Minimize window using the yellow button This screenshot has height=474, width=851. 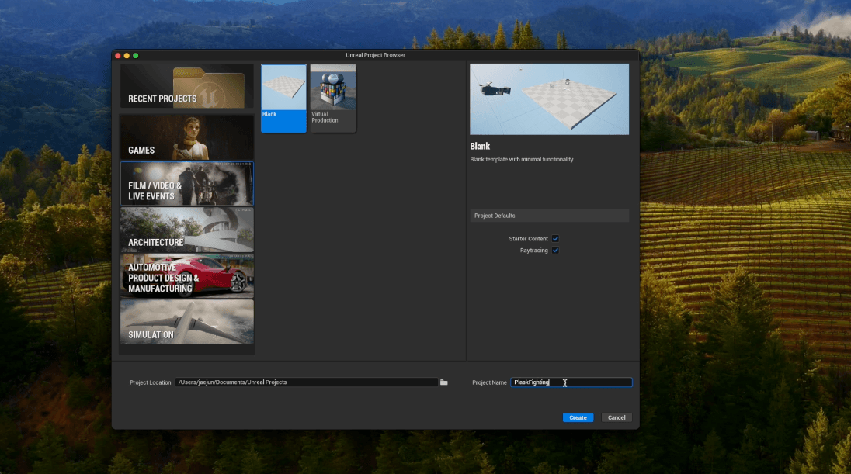127,56
